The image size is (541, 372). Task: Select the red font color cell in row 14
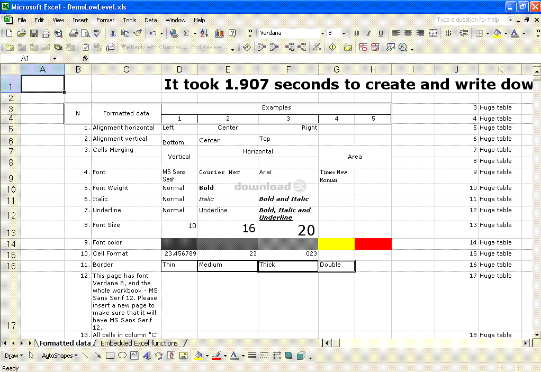click(373, 244)
